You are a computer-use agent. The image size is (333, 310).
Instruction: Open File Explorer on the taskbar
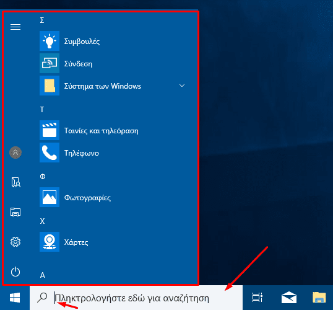coord(319,298)
